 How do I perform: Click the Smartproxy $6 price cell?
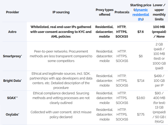pyautogui.click(x=141, y=56)
